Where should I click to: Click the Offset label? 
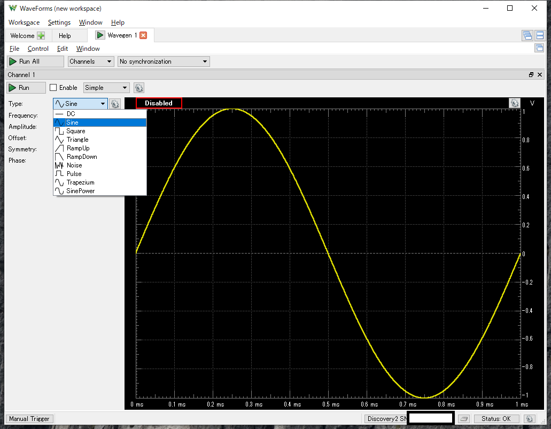pos(17,138)
